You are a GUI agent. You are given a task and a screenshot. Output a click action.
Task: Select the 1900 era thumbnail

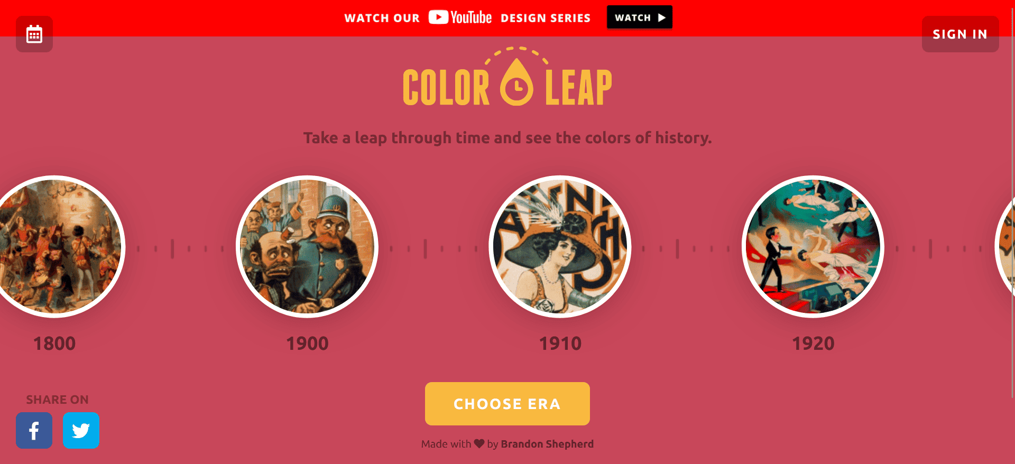pos(308,246)
